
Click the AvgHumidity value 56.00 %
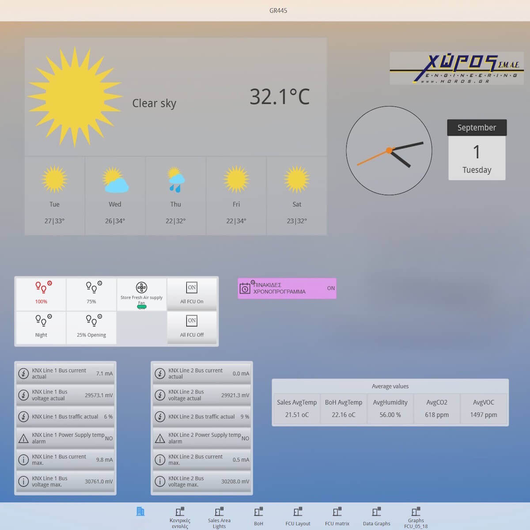390,415
